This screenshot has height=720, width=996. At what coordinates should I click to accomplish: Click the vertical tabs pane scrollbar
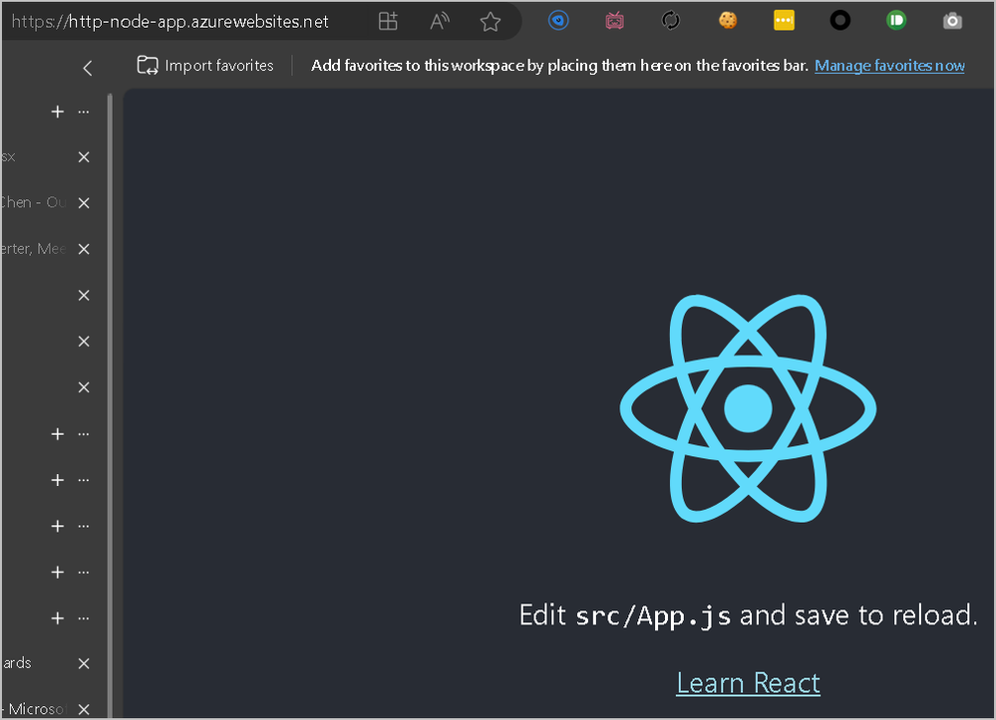click(x=110, y=406)
